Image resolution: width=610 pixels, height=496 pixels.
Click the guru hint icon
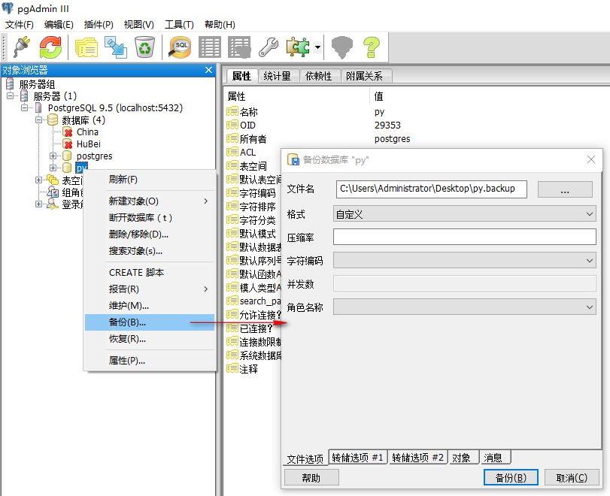(342, 47)
